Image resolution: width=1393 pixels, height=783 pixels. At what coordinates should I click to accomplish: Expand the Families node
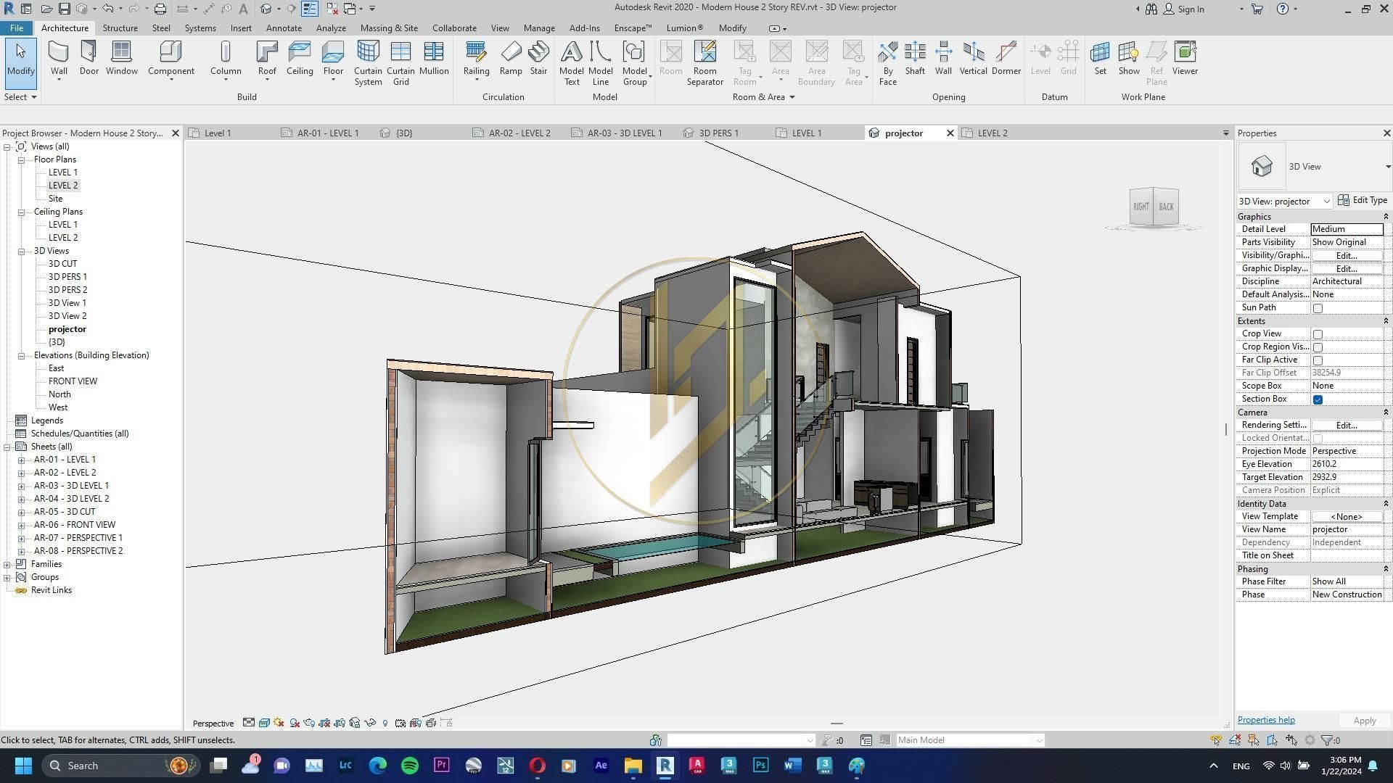tap(7, 564)
